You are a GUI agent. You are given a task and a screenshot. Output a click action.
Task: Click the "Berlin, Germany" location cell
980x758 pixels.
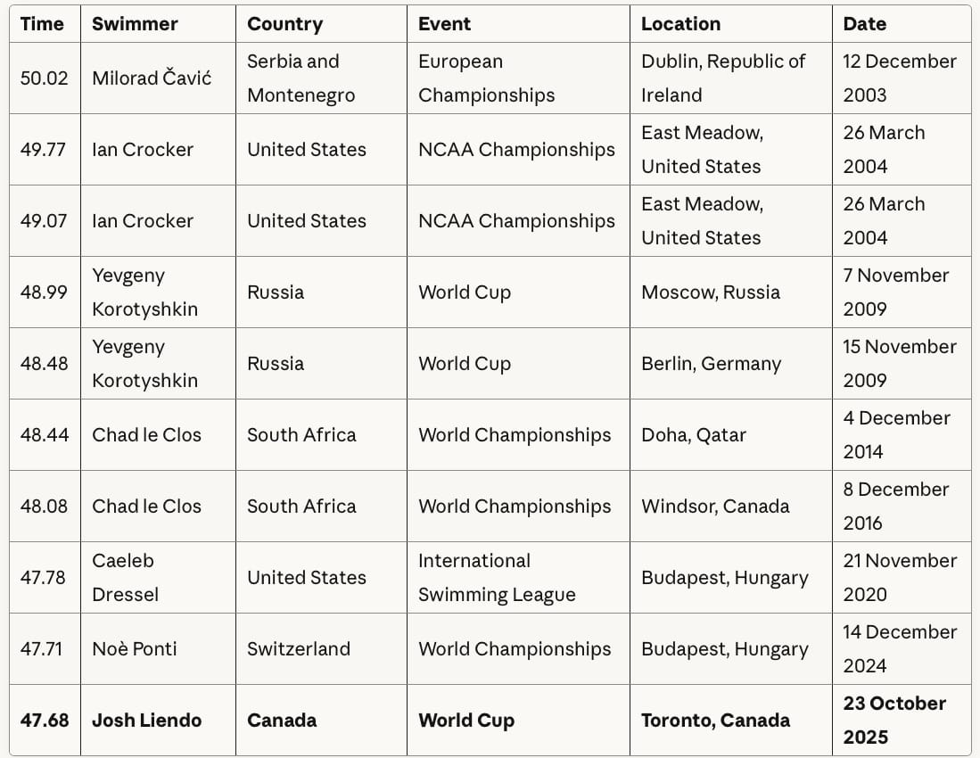coord(711,364)
